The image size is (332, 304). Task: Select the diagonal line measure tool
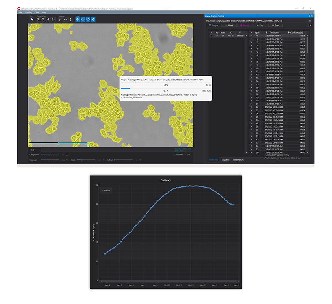click(x=60, y=19)
